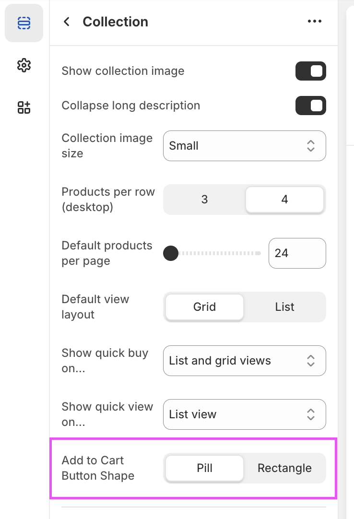Toggle Show collection image switch
354x519 pixels.
[310, 71]
